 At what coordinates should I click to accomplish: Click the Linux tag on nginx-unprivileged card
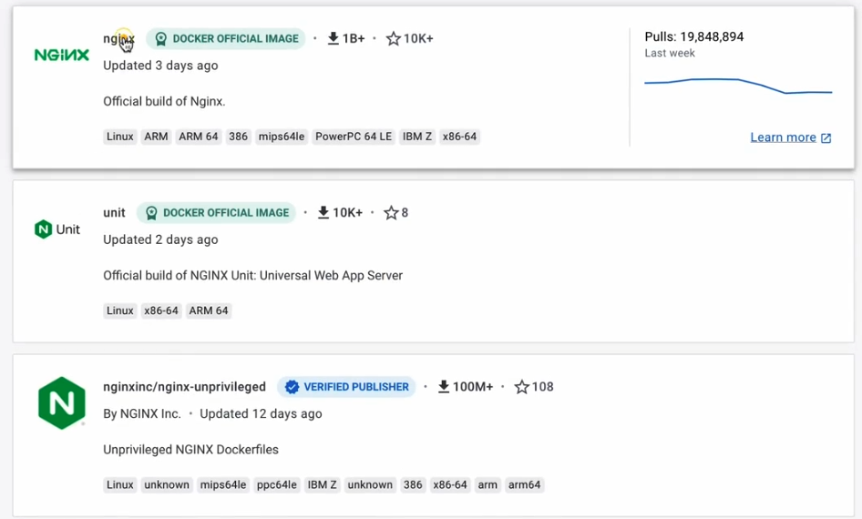coord(120,484)
